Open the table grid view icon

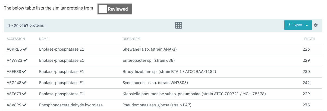coord(178,25)
